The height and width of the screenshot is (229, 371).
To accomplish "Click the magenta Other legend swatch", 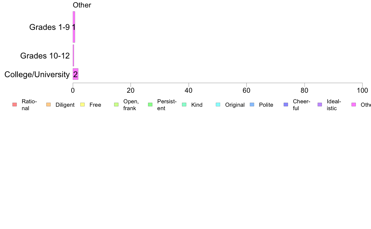I will [x=354, y=105].
